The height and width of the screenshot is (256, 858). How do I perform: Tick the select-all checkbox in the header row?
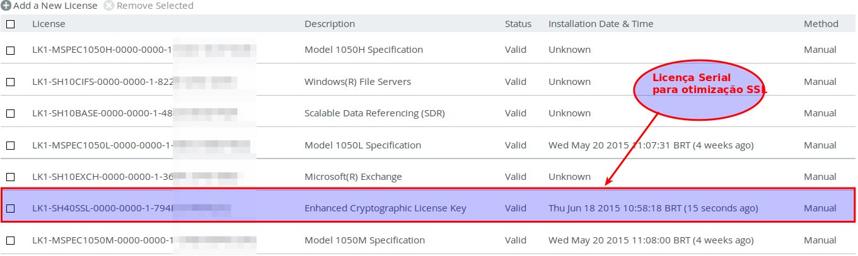click(10, 25)
